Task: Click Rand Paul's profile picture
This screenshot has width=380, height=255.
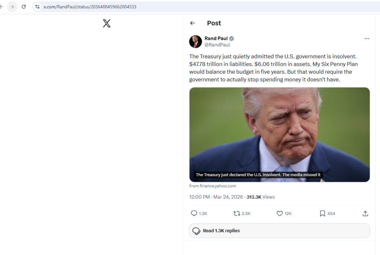Action: 196,42
